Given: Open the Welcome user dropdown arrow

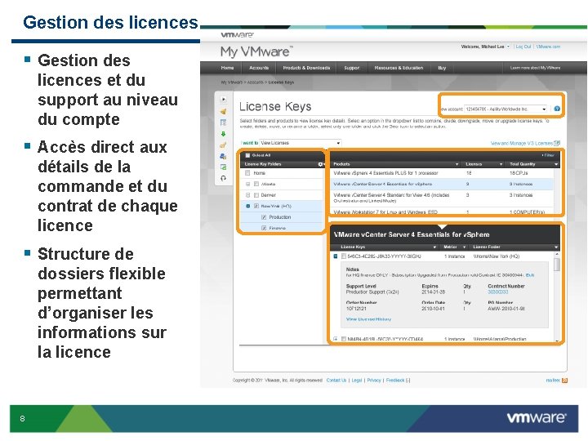Looking at the screenshot, I should [x=508, y=47].
